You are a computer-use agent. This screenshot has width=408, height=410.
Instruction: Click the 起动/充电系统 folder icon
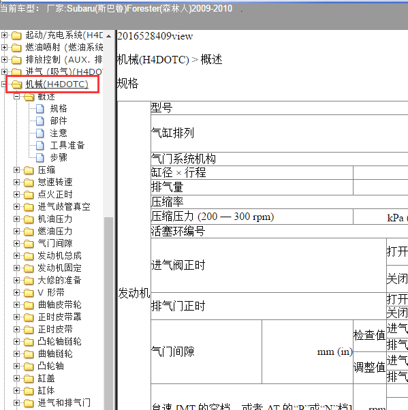16,35
